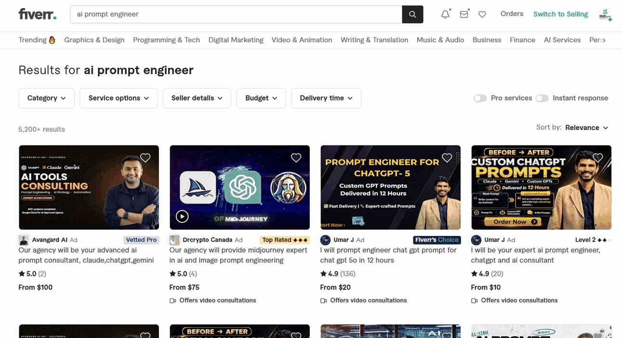Click the Level 2 seller badge
This screenshot has height=338, width=622.
point(593,240)
